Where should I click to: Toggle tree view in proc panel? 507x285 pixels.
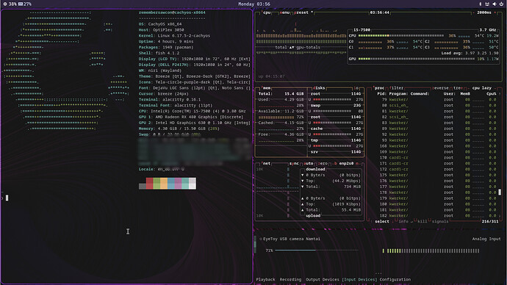pyautogui.click(x=458, y=88)
